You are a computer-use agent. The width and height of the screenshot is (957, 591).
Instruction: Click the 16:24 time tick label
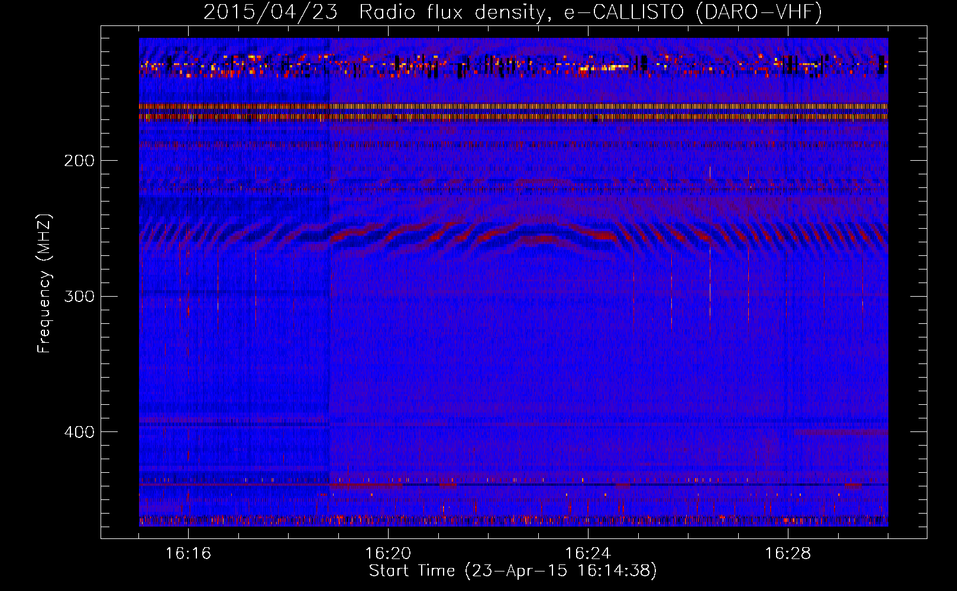point(588,553)
